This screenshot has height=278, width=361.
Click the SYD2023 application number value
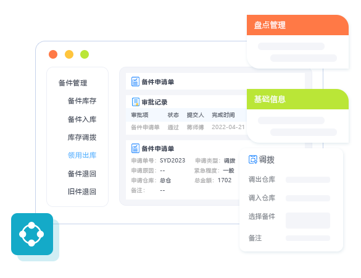(172, 161)
